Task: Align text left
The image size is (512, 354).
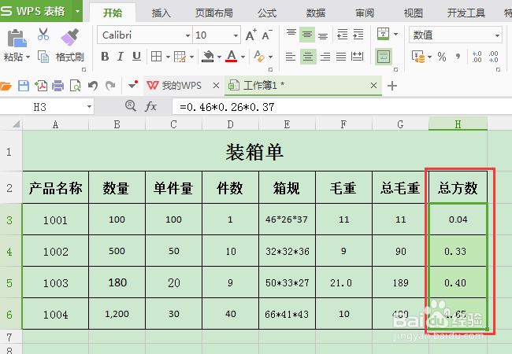Action: coord(291,57)
